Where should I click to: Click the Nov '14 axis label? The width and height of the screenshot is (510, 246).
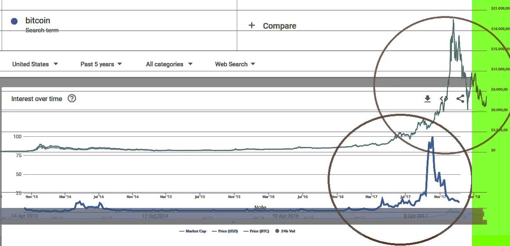133,197
